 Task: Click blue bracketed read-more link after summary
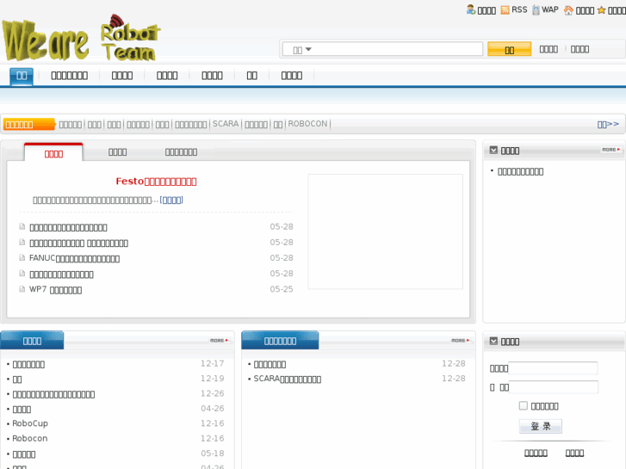[x=171, y=200]
